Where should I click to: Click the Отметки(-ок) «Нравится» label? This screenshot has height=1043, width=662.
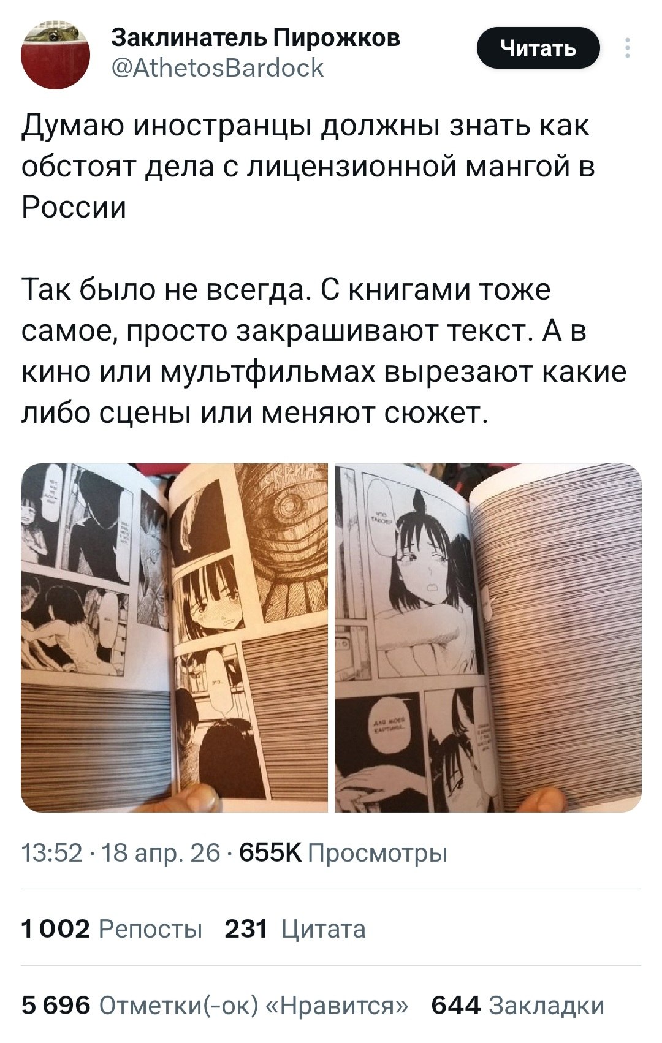(253, 1006)
